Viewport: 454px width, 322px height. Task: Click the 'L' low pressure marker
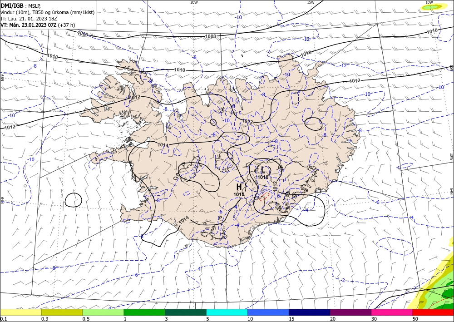[263, 169]
